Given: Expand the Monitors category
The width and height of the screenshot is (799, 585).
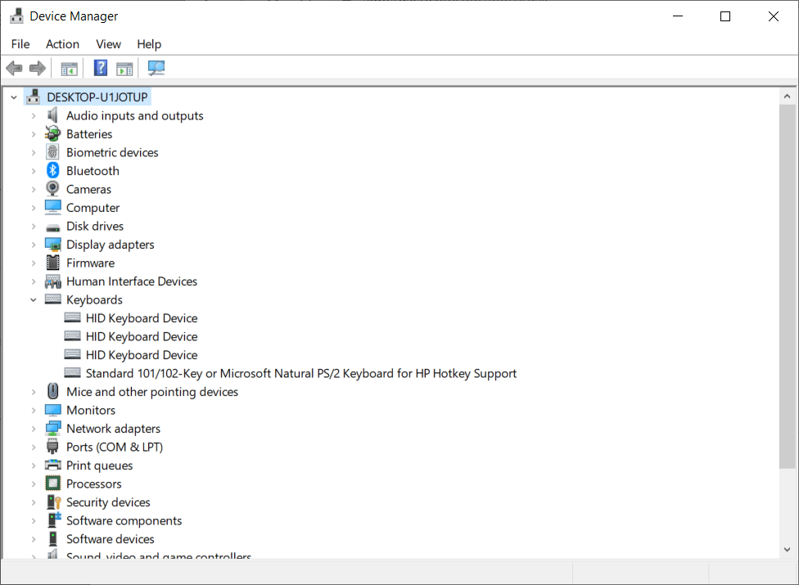Looking at the screenshot, I should coord(33,410).
